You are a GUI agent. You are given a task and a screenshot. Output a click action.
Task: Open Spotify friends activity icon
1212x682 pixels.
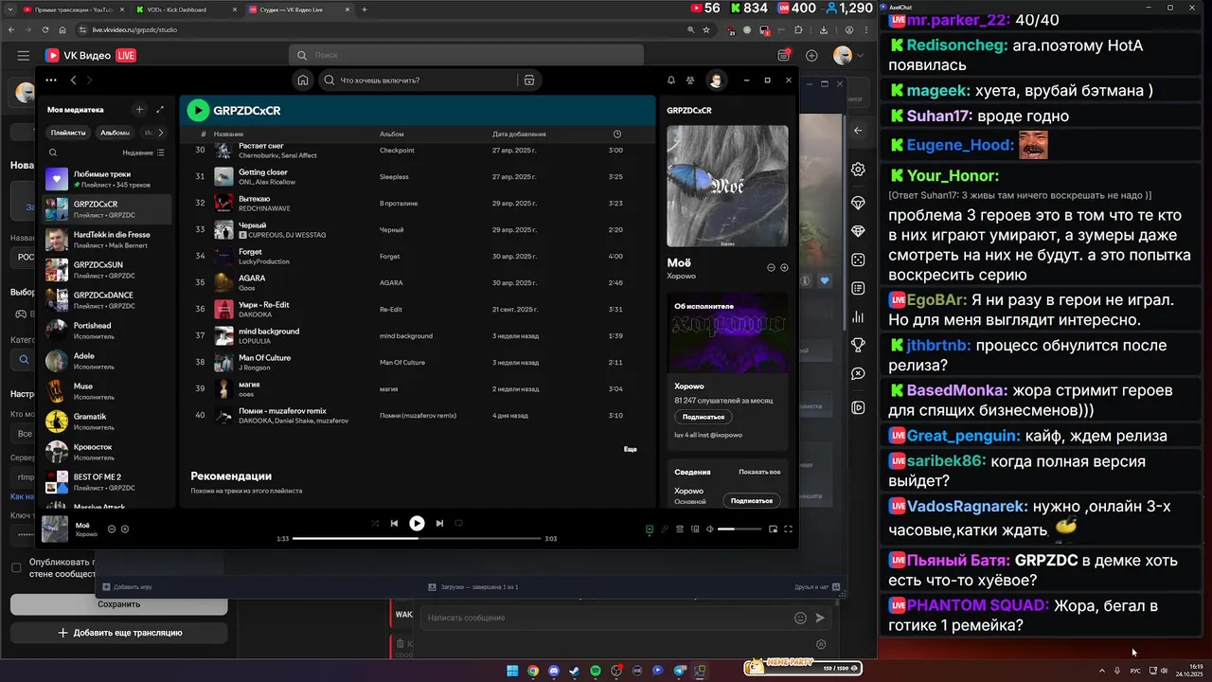690,81
